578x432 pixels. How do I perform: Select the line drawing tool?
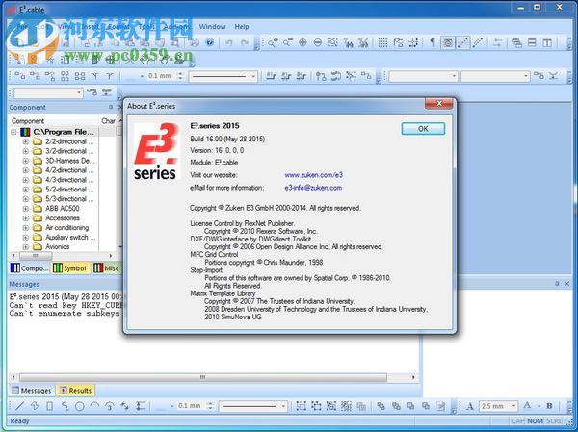20,406
